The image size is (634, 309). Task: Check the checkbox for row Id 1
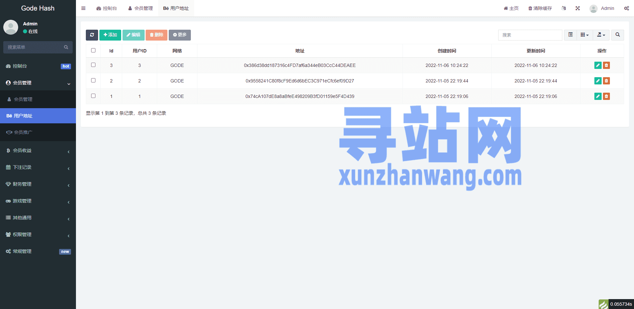tap(93, 96)
